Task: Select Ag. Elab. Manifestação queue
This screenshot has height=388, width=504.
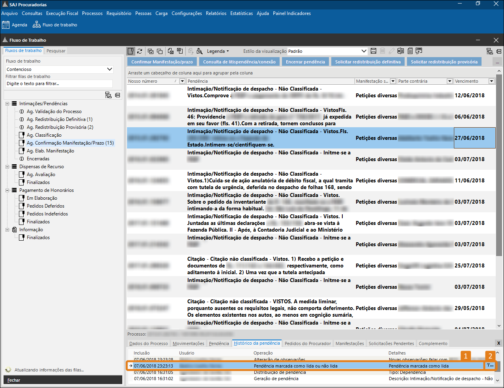Action: pos(50,151)
